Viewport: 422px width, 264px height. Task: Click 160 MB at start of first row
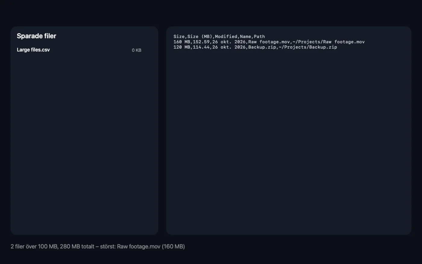182,42
